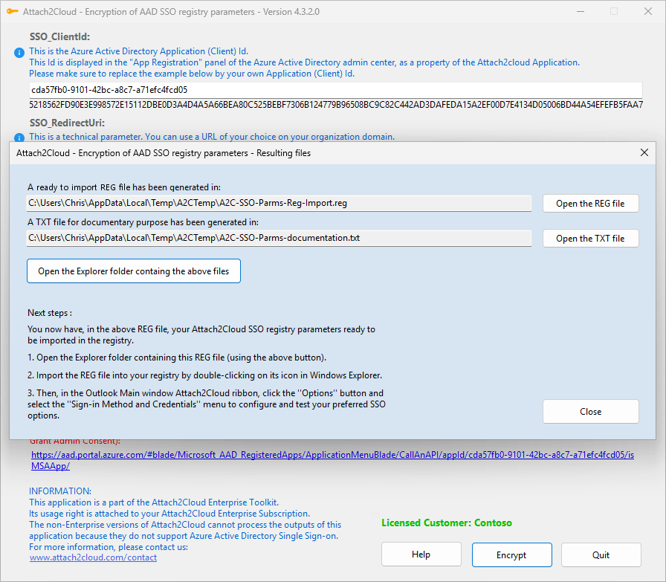This screenshot has width=666, height=582.
Task: Open the Help window
Action: (x=421, y=554)
